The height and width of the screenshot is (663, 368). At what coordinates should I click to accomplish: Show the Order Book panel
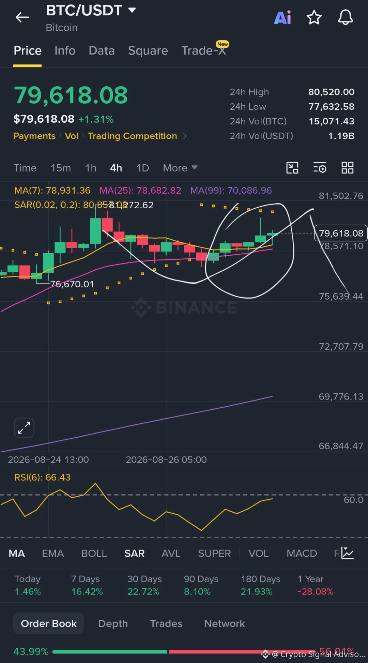click(x=49, y=623)
